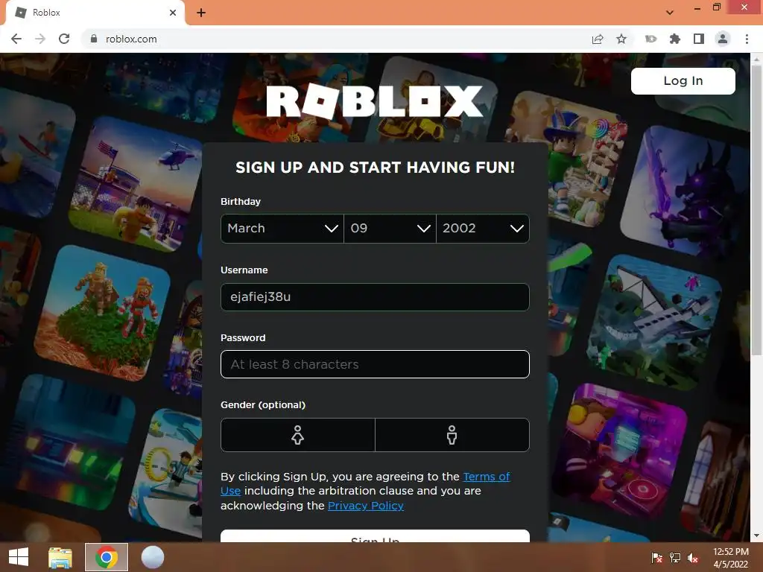Minimize the Chrome window
Screen dimensions: 763x572
[697, 8]
